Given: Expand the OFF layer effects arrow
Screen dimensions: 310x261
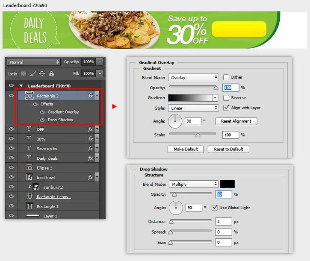Looking at the screenshot, I should pyautogui.click(x=97, y=129).
